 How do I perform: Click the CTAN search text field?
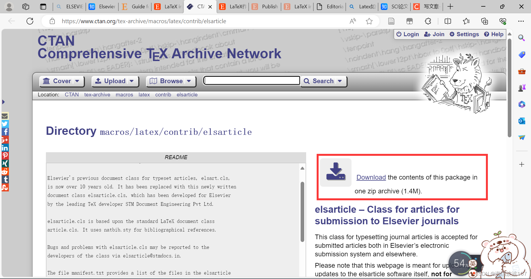point(252,80)
